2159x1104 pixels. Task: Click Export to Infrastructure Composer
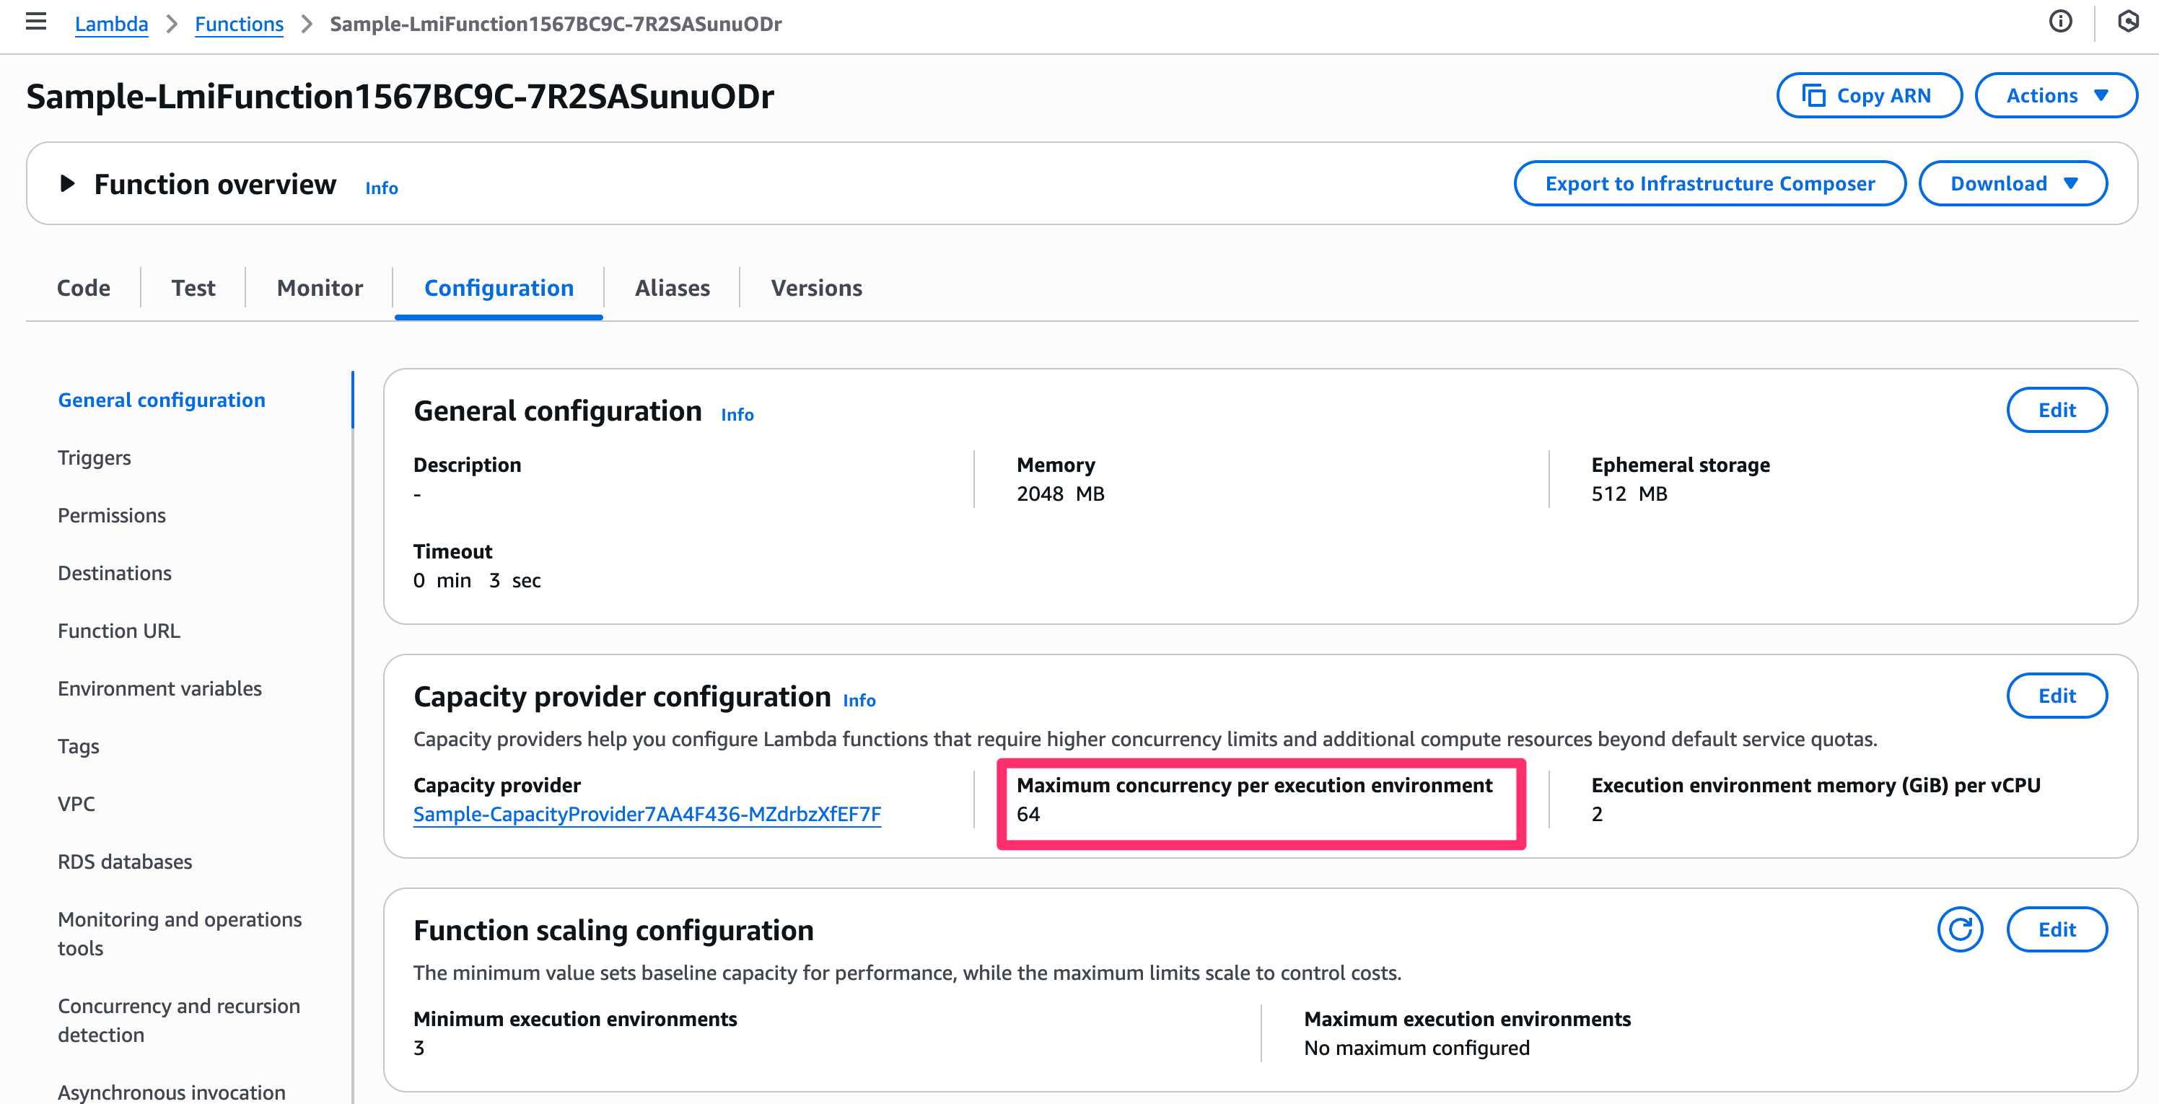click(1709, 183)
